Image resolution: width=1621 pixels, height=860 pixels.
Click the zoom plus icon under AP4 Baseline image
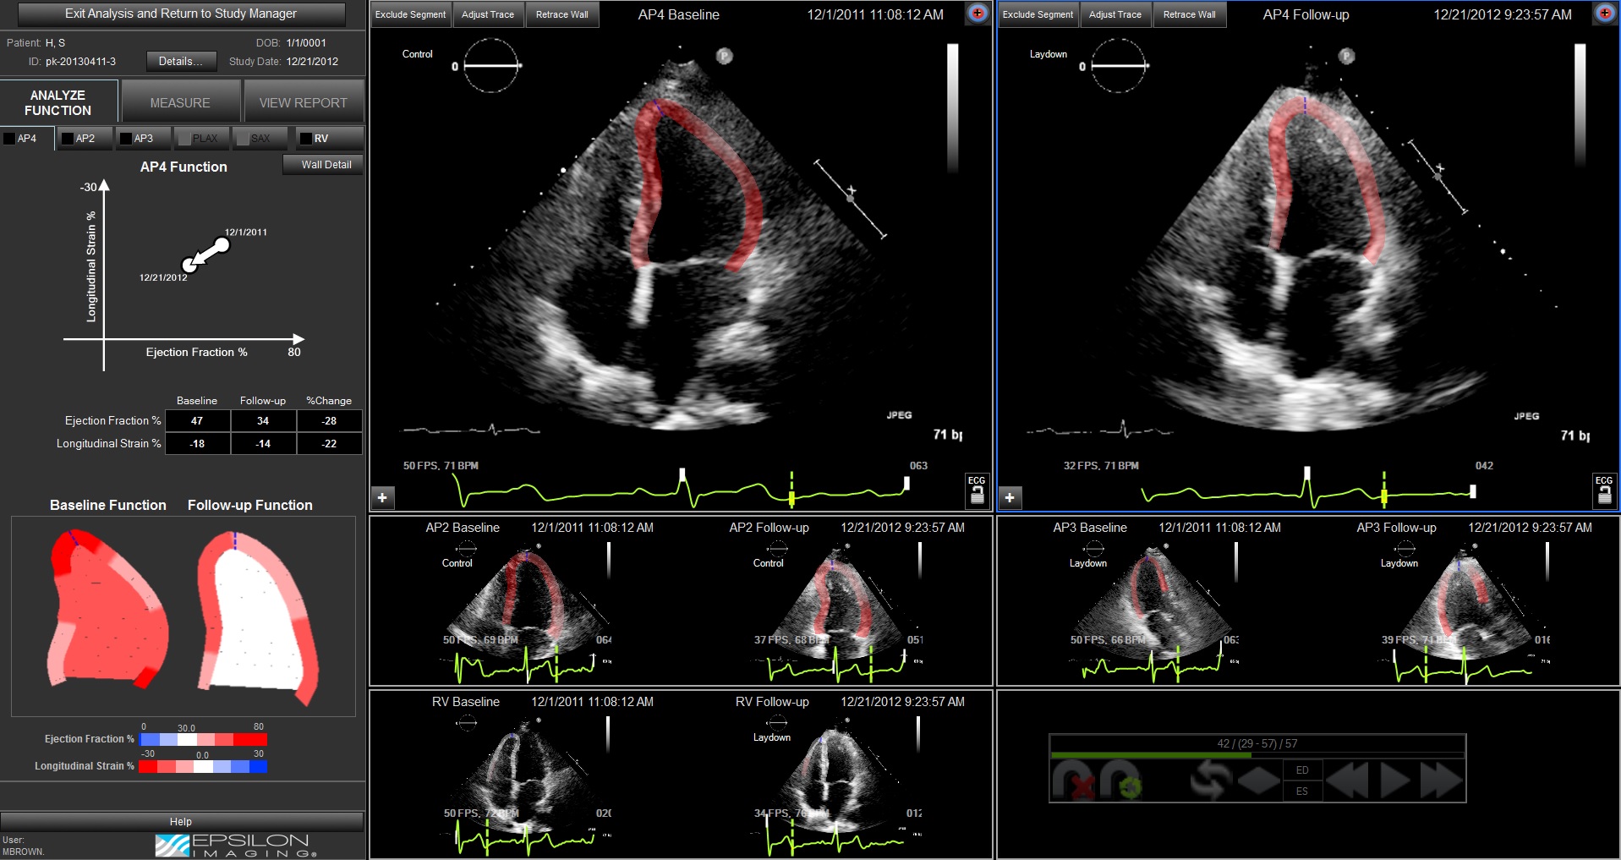(382, 497)
